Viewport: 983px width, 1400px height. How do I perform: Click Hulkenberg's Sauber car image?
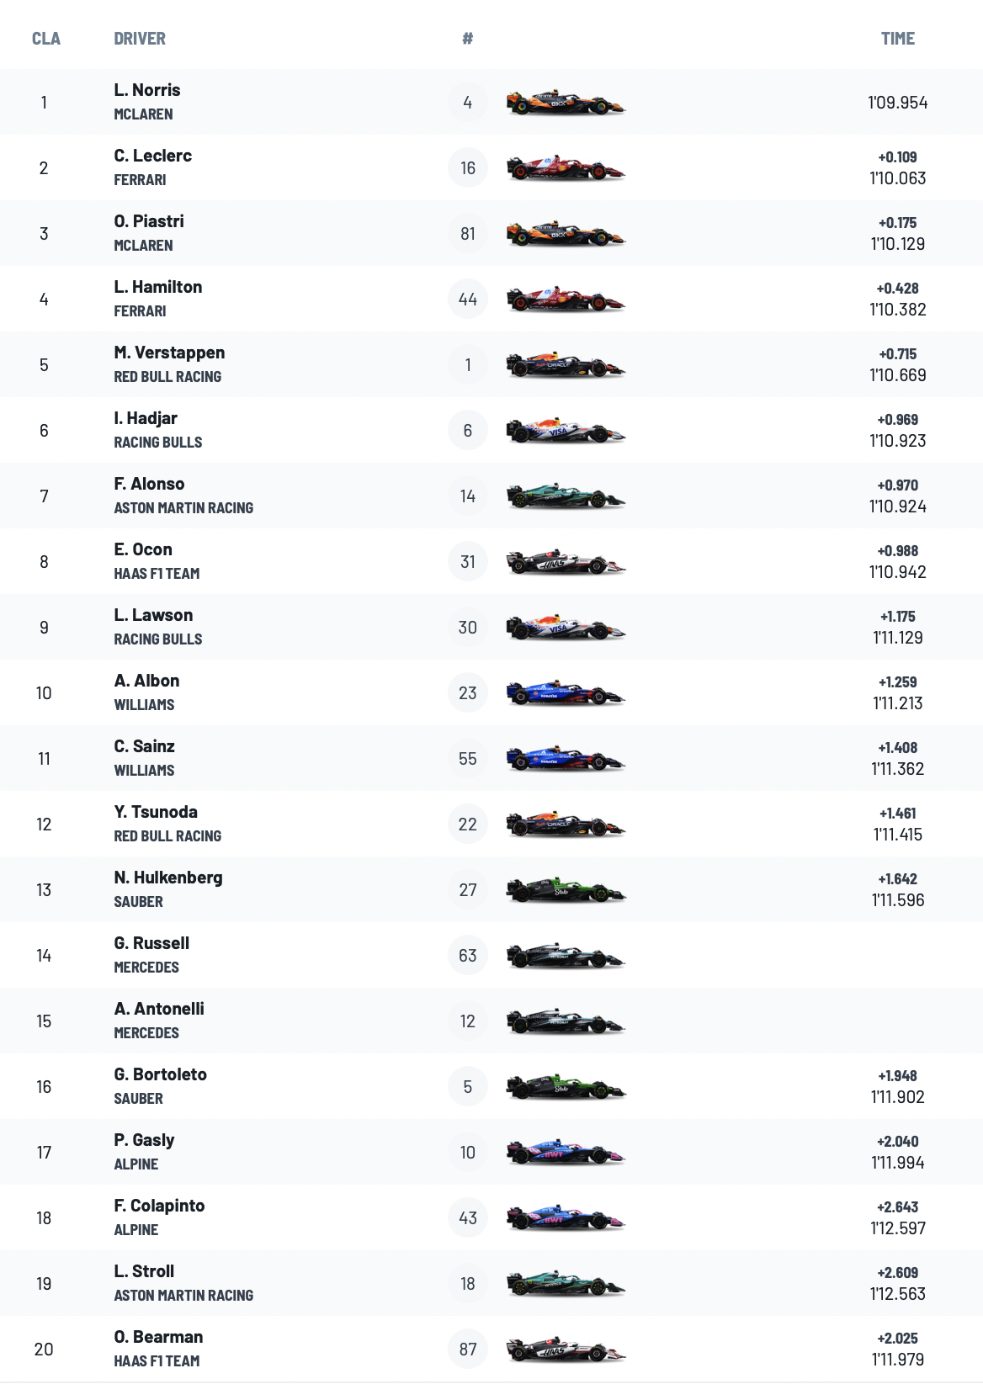[x=566, y=890]
